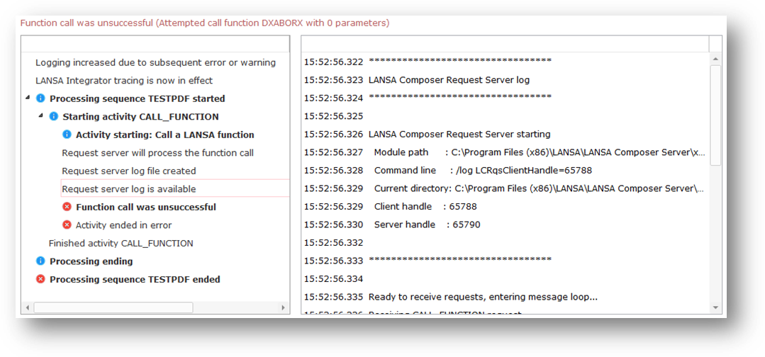Viewport: 765px width, 357px height.
Task: Select 'Client handle : 65788' log line
Action: tap(505, 206)
